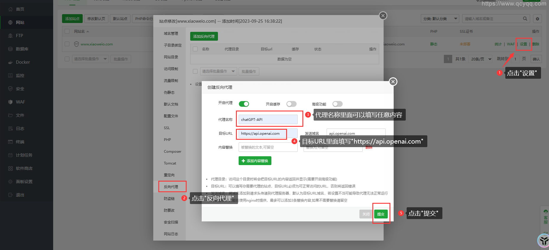Open the gear settings icon near search

(x=537, y=19)
